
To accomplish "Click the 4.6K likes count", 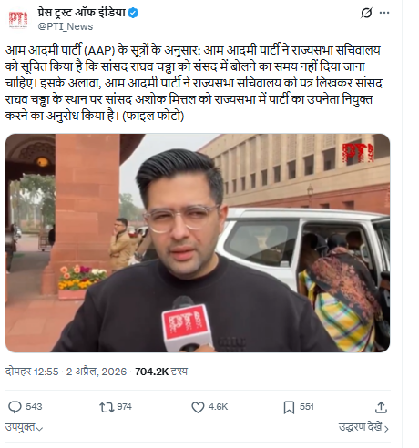I will click(x=218, y=407).
